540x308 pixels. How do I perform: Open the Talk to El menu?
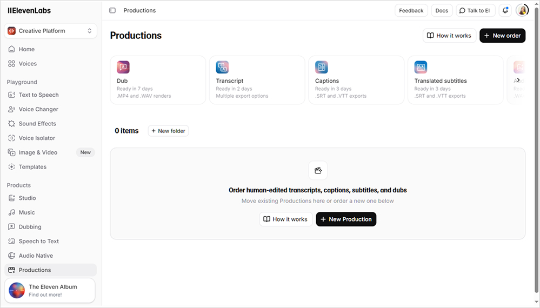tap(475, 10)
